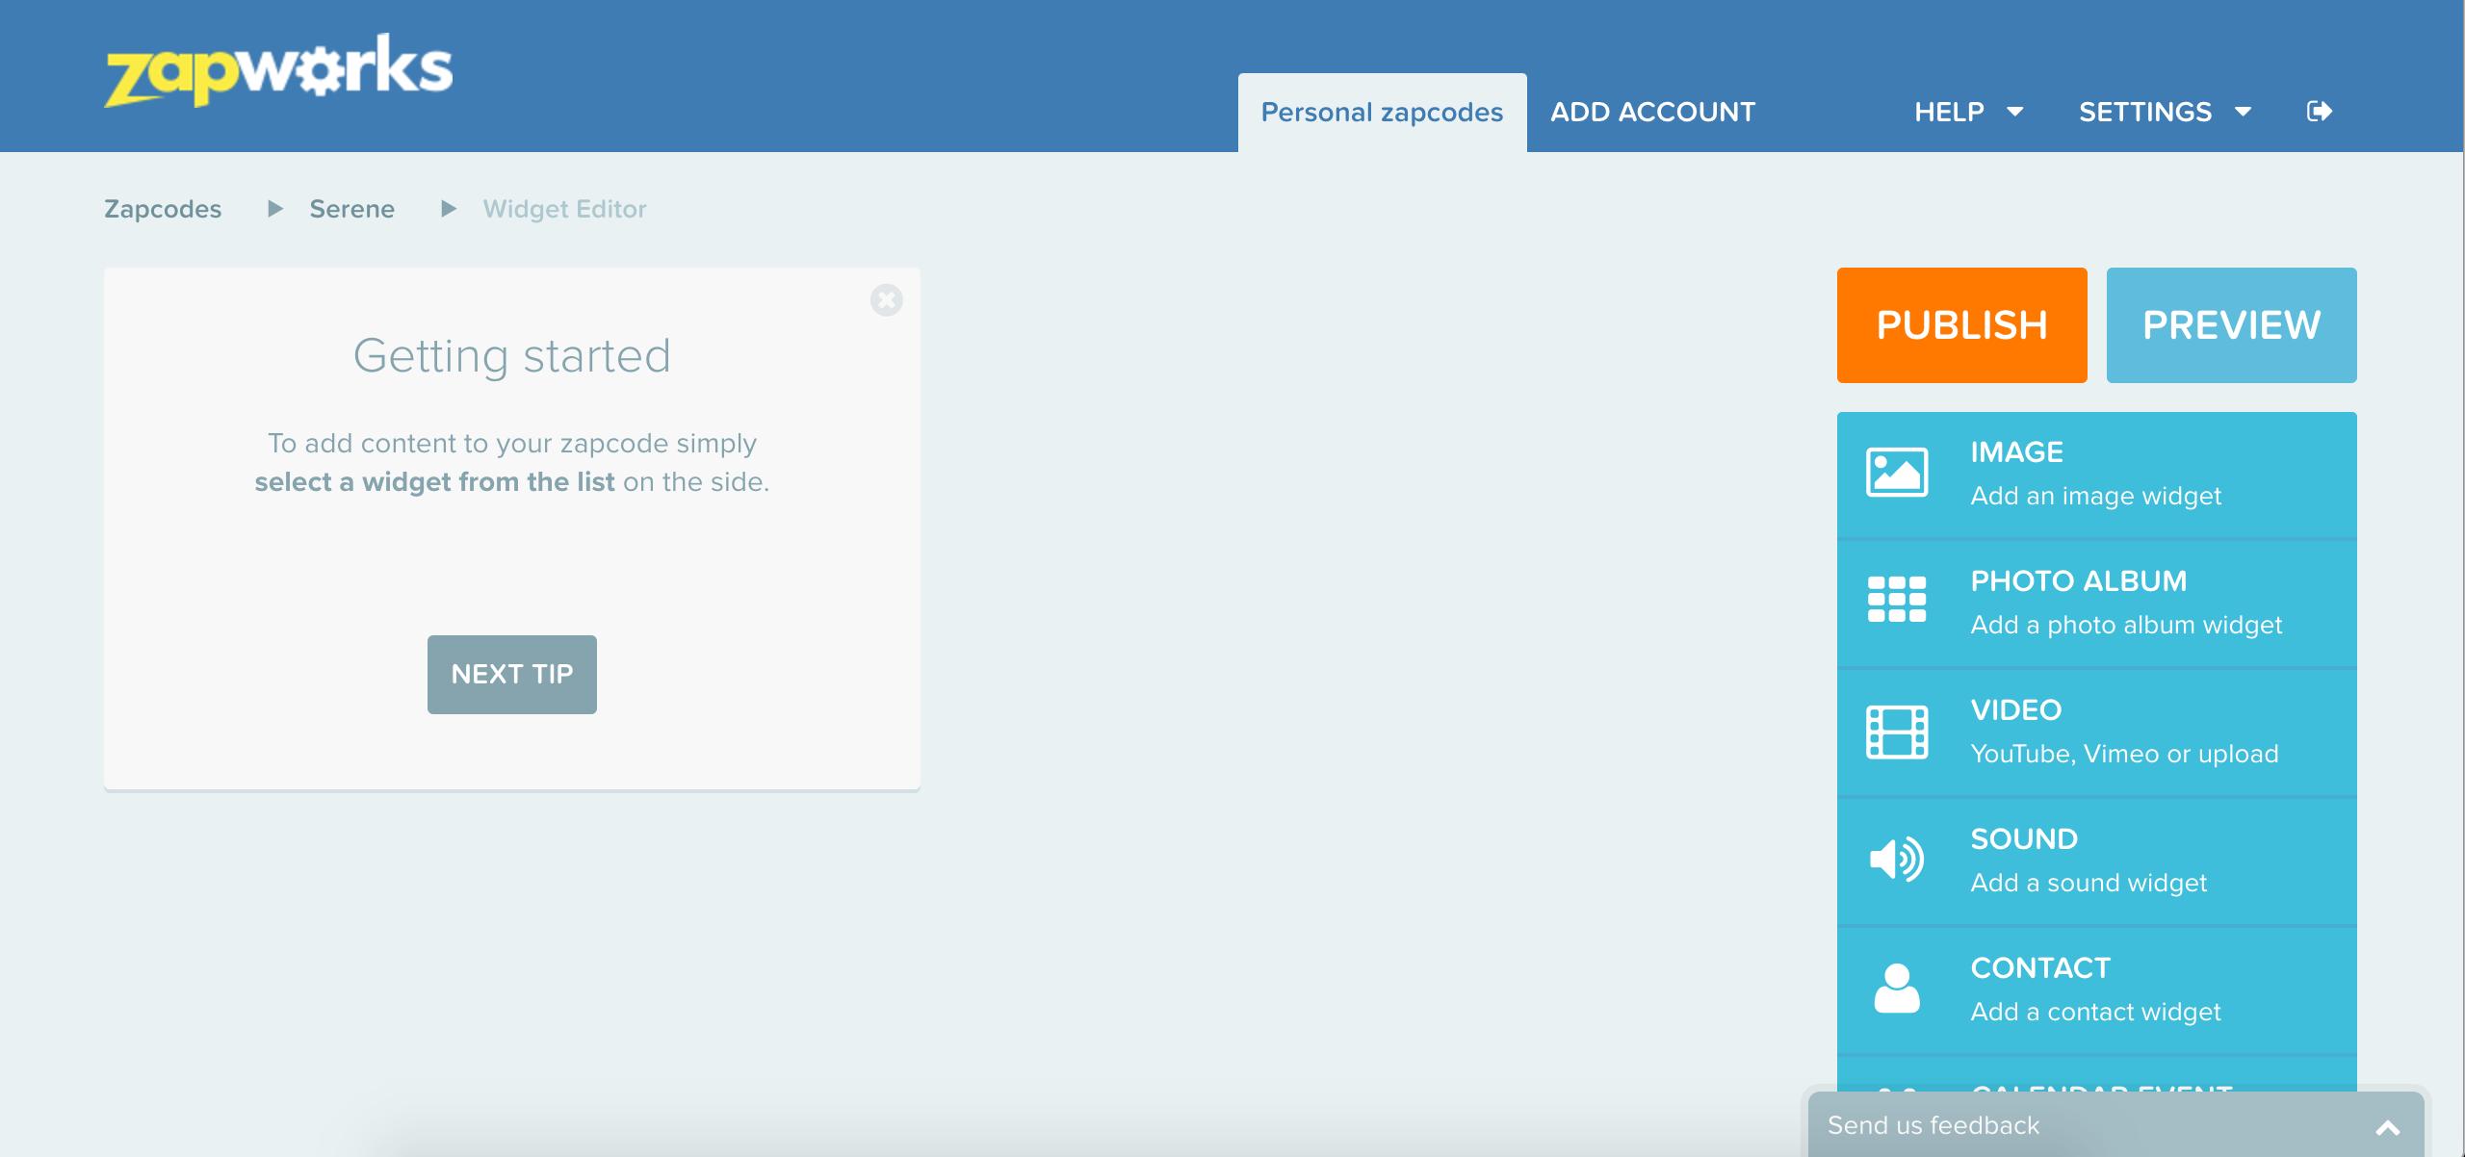The width and height of the screenshot is (2465, 1157).
Task: Click the logout icon in header
Action: (x=2320, y=112)
